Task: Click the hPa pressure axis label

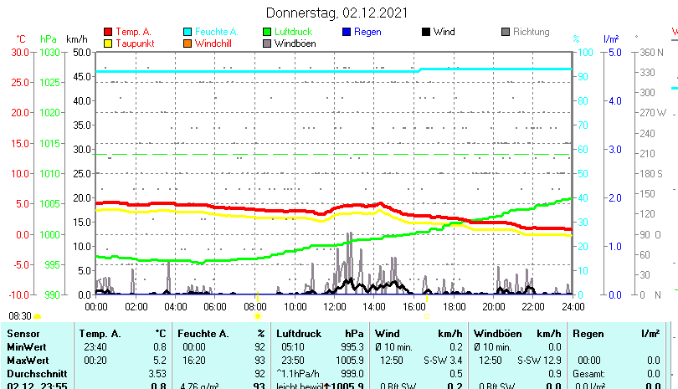Action: [49, 38]
